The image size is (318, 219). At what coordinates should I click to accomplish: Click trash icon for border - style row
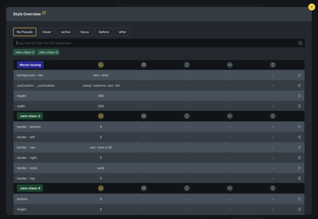coord(299,168)
